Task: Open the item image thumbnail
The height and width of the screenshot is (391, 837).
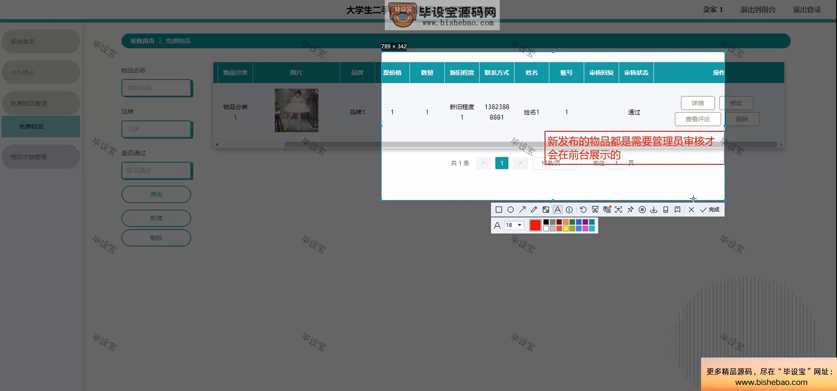Action: pyautogui.click(x=296, y=110)
